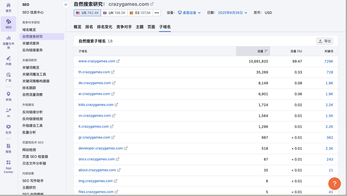Viewport: 347px width, 196px height.
Task: Select the UK 139.2K database
Action: pyautogui.click(x=114, y=13)
